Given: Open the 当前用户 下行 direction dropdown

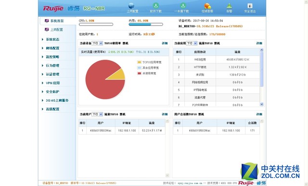Looking at the screenshot, I should point(97,114).
